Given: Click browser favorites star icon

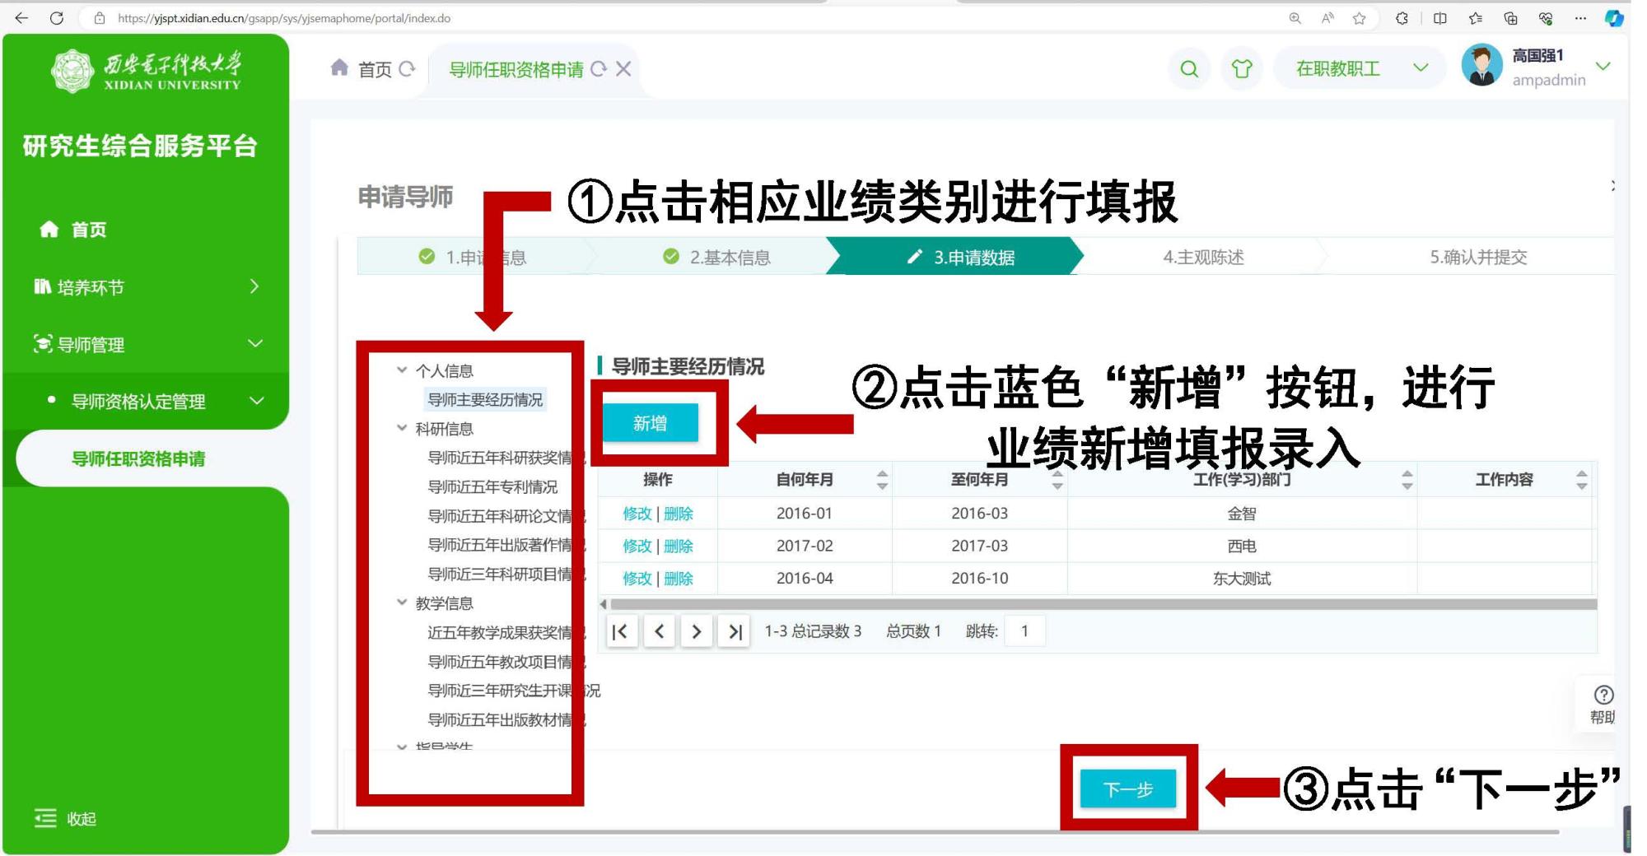Looking at the screenshot, I should tap(1359, 18).
